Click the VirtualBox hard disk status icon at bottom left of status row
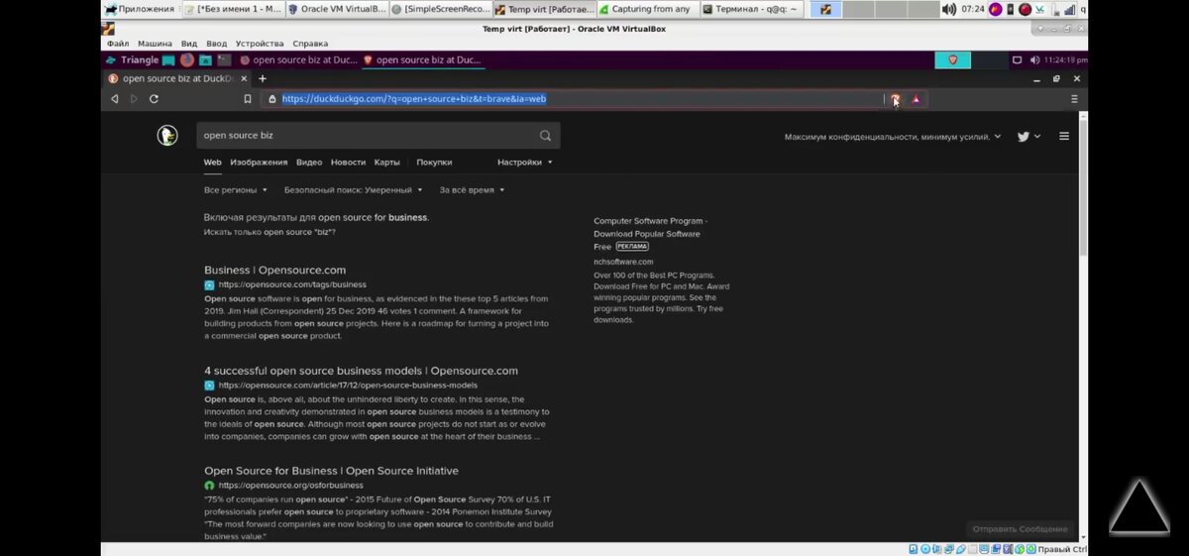1189x556 pixels. click(913, 549)
